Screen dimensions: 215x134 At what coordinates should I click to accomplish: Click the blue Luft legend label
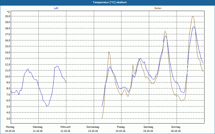[56, 8]
